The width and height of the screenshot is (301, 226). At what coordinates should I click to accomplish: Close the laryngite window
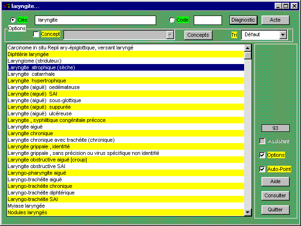coord(294,6)
